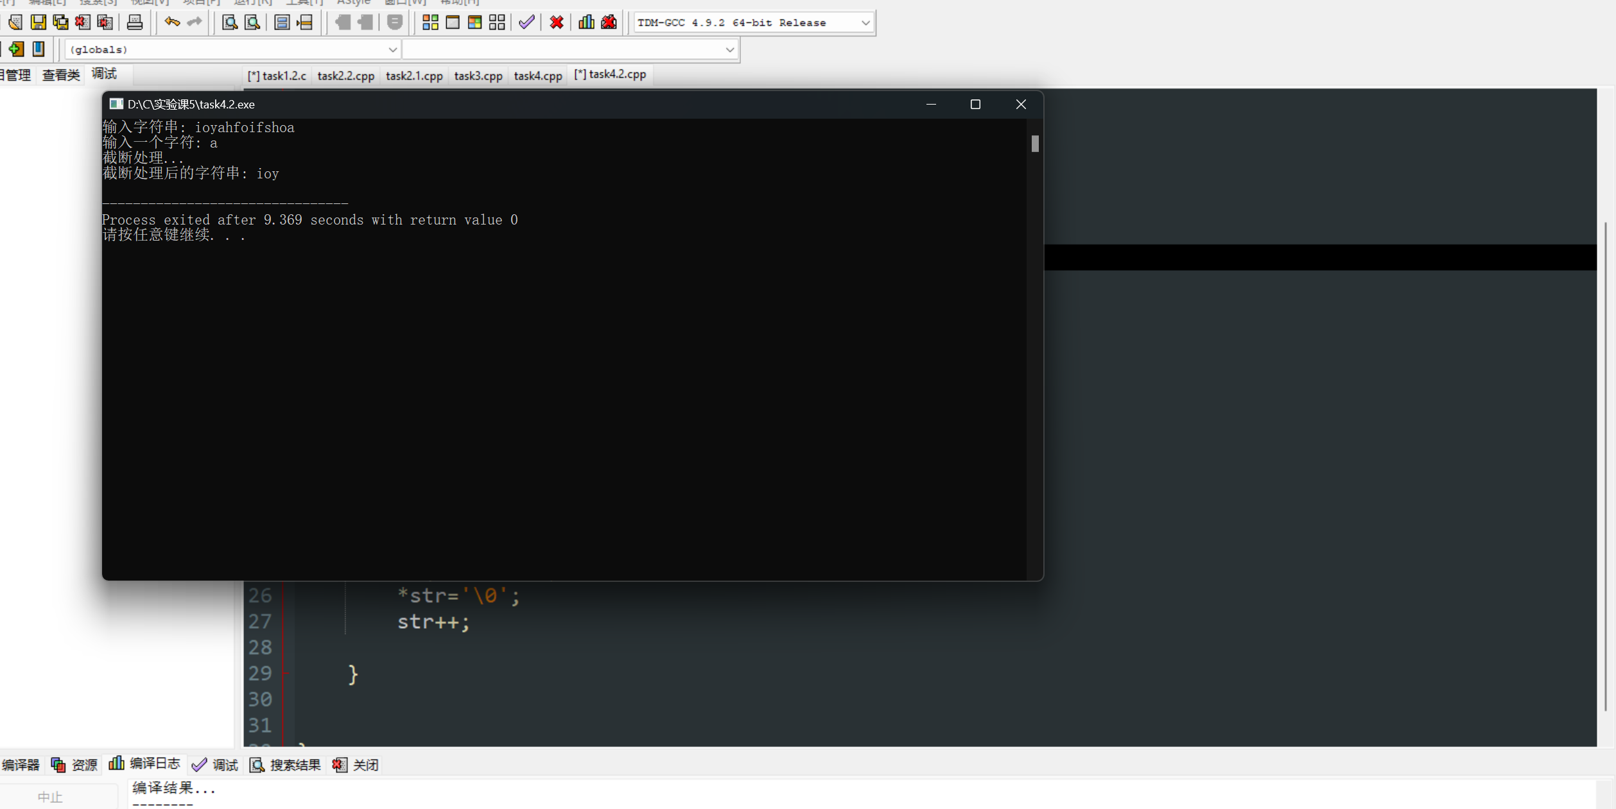Screen dimensions: 1616x809
Task: Click the green plus insert icon
Action: [x=16, y=49]
